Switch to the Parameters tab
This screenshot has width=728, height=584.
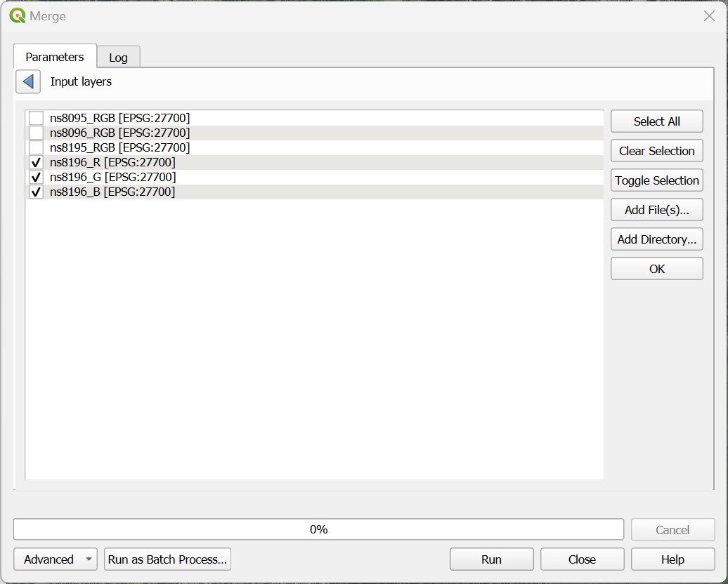(x=55, y=57)
